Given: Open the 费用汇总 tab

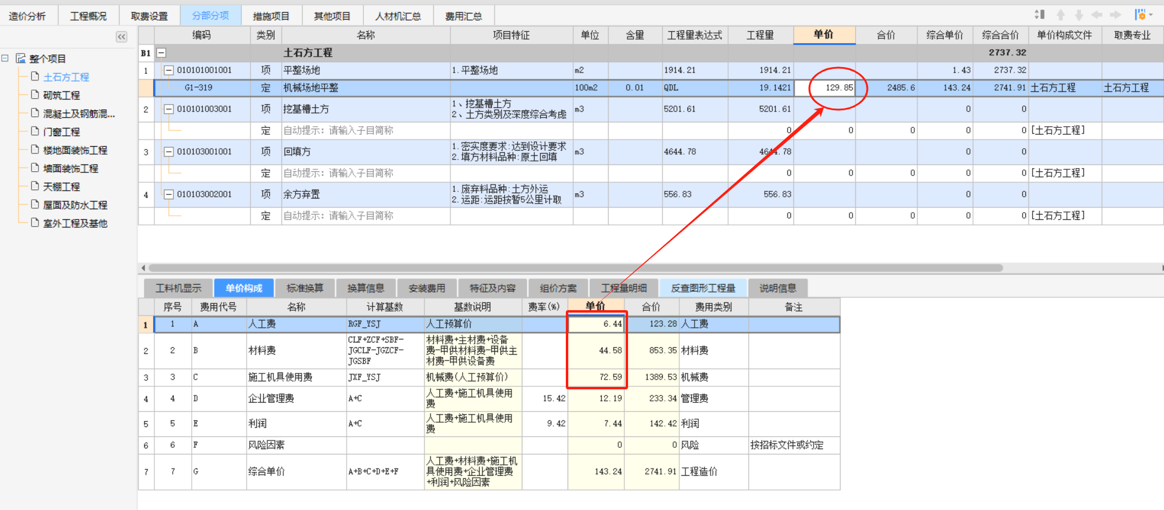Looking at the screenshot, I should [464, 16].
